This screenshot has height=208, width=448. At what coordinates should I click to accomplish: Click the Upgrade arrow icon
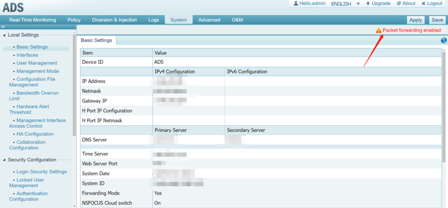(x=368, y=4)
